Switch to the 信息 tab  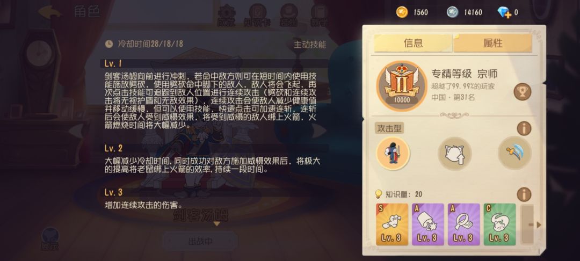click(x=413, y=44)
